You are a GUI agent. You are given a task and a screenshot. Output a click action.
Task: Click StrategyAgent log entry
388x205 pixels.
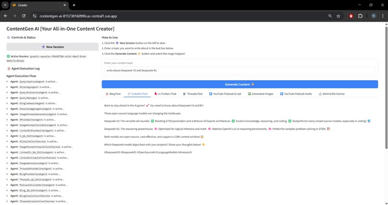pyautogui.click(x=31, y=87)
